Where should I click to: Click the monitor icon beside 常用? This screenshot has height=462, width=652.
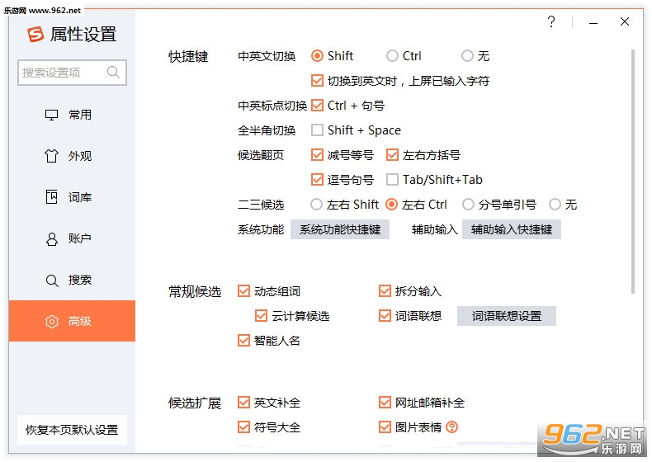tap(51, 115)
